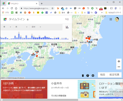Zoom out with the minus button

click(119, 67)
